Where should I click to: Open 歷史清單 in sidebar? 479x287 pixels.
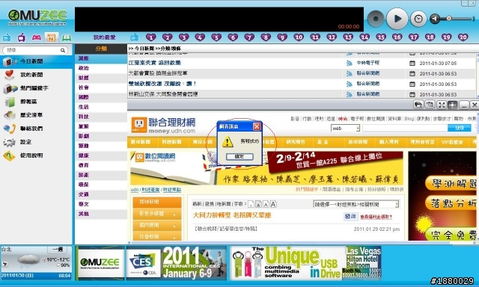[x=36, y=115]
